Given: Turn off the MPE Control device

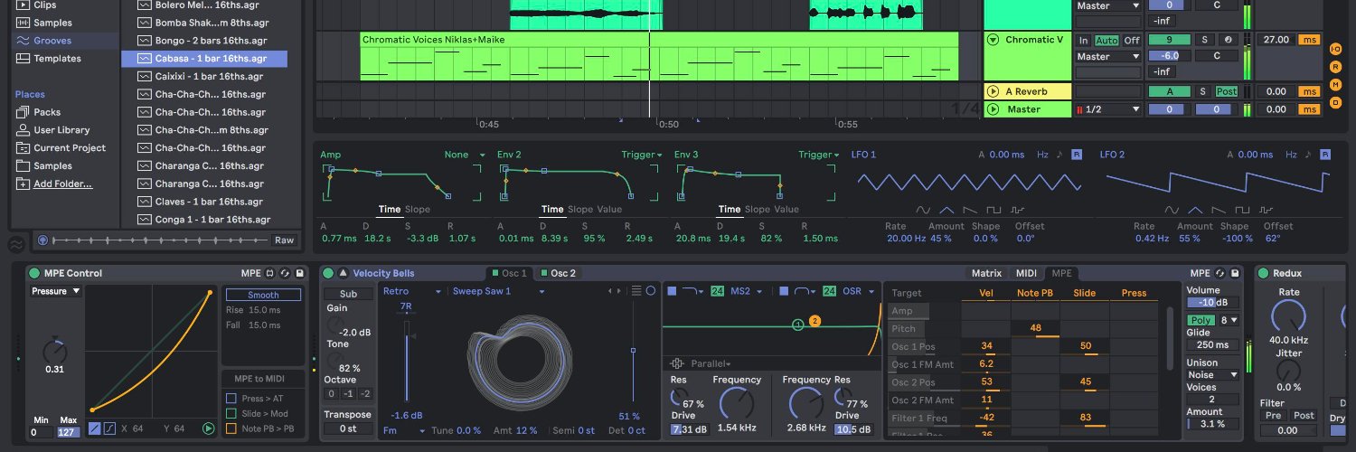Looking at the screenshot, I should pos(34,273).
